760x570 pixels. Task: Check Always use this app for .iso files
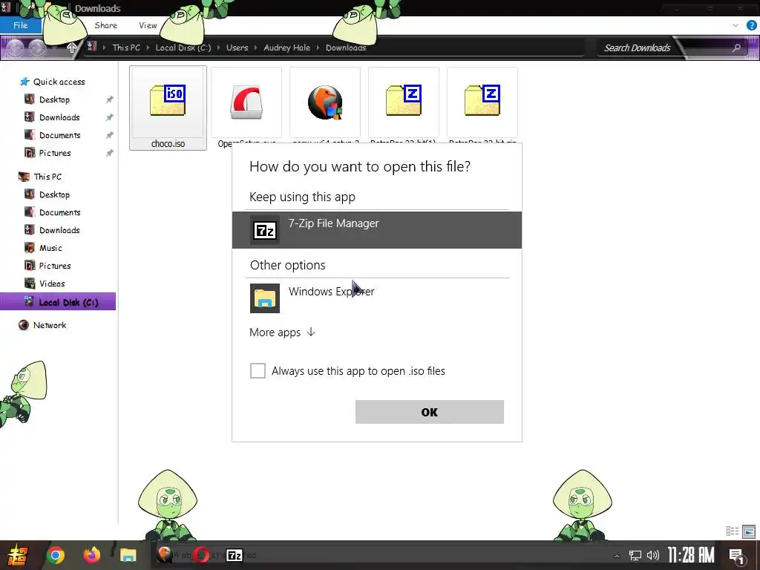click(258, 371)
